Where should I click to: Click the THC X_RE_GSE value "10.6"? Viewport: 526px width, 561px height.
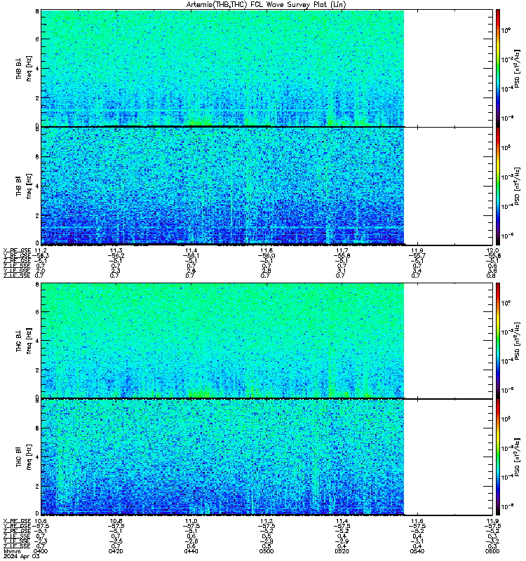coord(41,521)
